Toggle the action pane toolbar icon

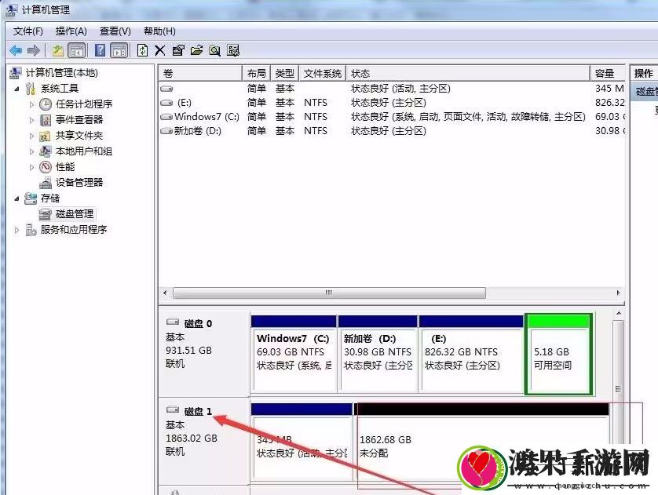(119, 51)
